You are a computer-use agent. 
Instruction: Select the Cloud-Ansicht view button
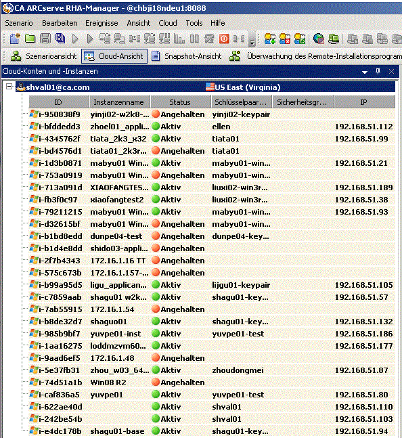[114, 56]
